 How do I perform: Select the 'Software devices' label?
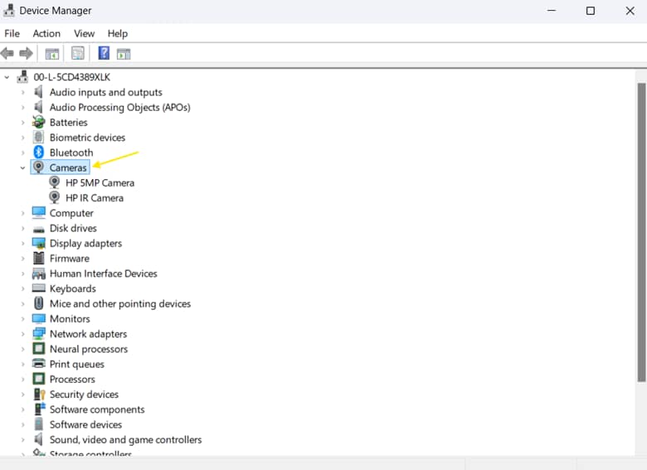tap(85, 424)
